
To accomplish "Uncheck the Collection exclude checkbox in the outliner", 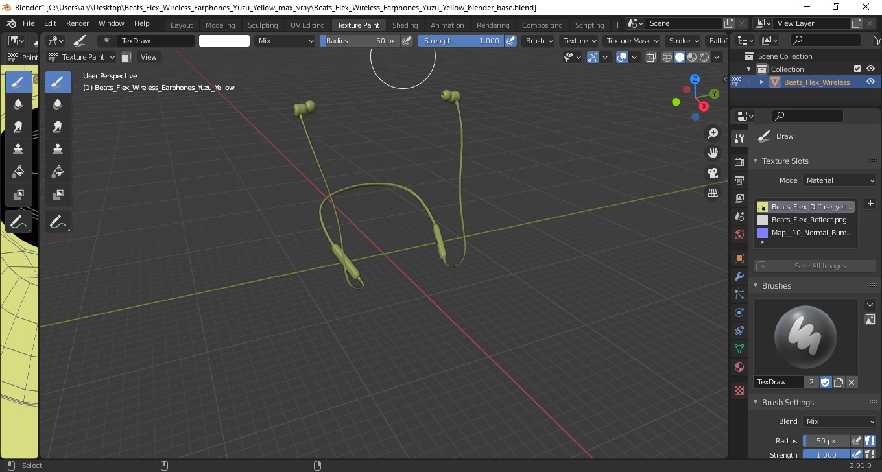I will (x=857, y=69).
